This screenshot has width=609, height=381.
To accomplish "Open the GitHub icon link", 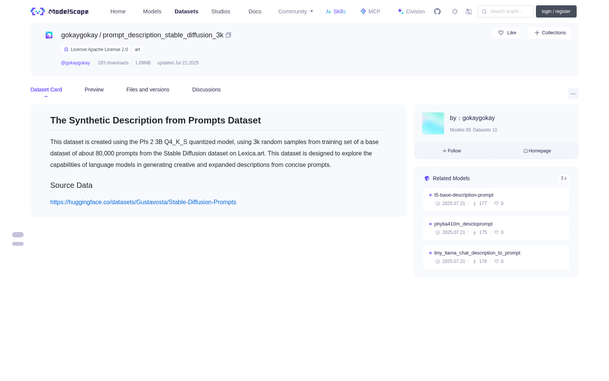I will (437, 11).
